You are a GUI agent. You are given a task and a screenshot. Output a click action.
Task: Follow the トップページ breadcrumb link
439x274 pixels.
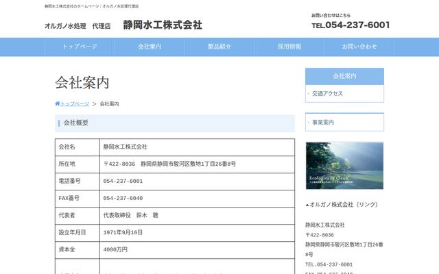click(75, 103)
